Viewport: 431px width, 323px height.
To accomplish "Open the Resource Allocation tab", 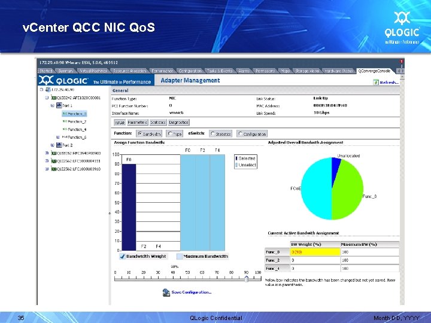I will pos(129,71).
